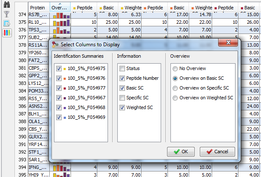The image size is (261, 177).
Task: Uncheck the Weighted SC checkbox
Action: [x=122, y=107]
